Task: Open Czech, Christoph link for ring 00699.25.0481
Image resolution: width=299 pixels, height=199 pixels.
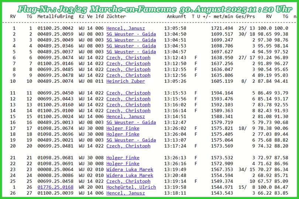Action: pos(128,146)
